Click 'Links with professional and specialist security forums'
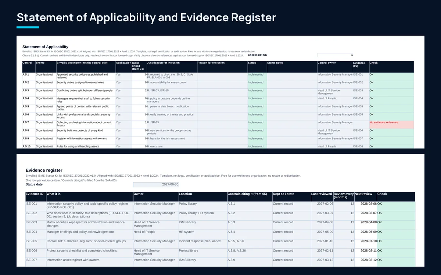 (86, 116)
